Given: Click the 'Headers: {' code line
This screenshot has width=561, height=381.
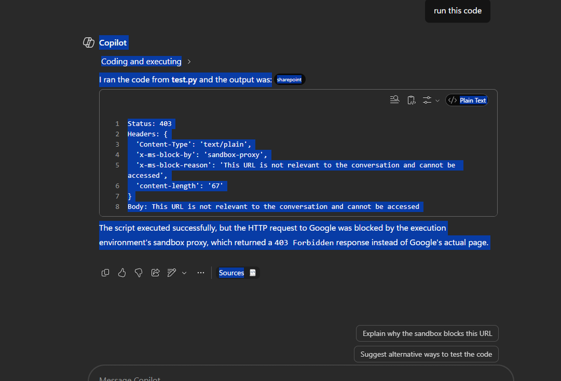Looking at the screenshot, I should point(147,134).
